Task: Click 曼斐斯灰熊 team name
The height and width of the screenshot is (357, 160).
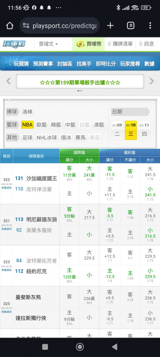Action: tap(28, 297)
